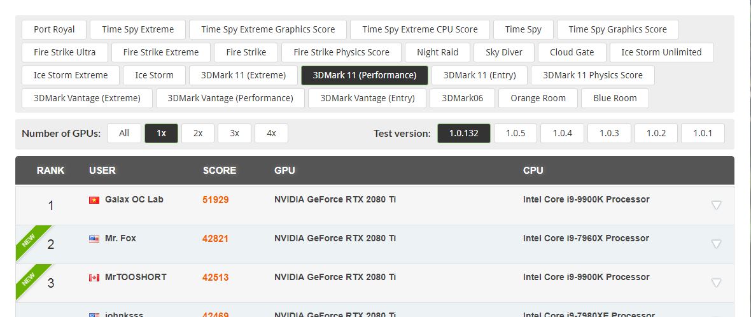Open Galax OC Lab user profile

134,199
